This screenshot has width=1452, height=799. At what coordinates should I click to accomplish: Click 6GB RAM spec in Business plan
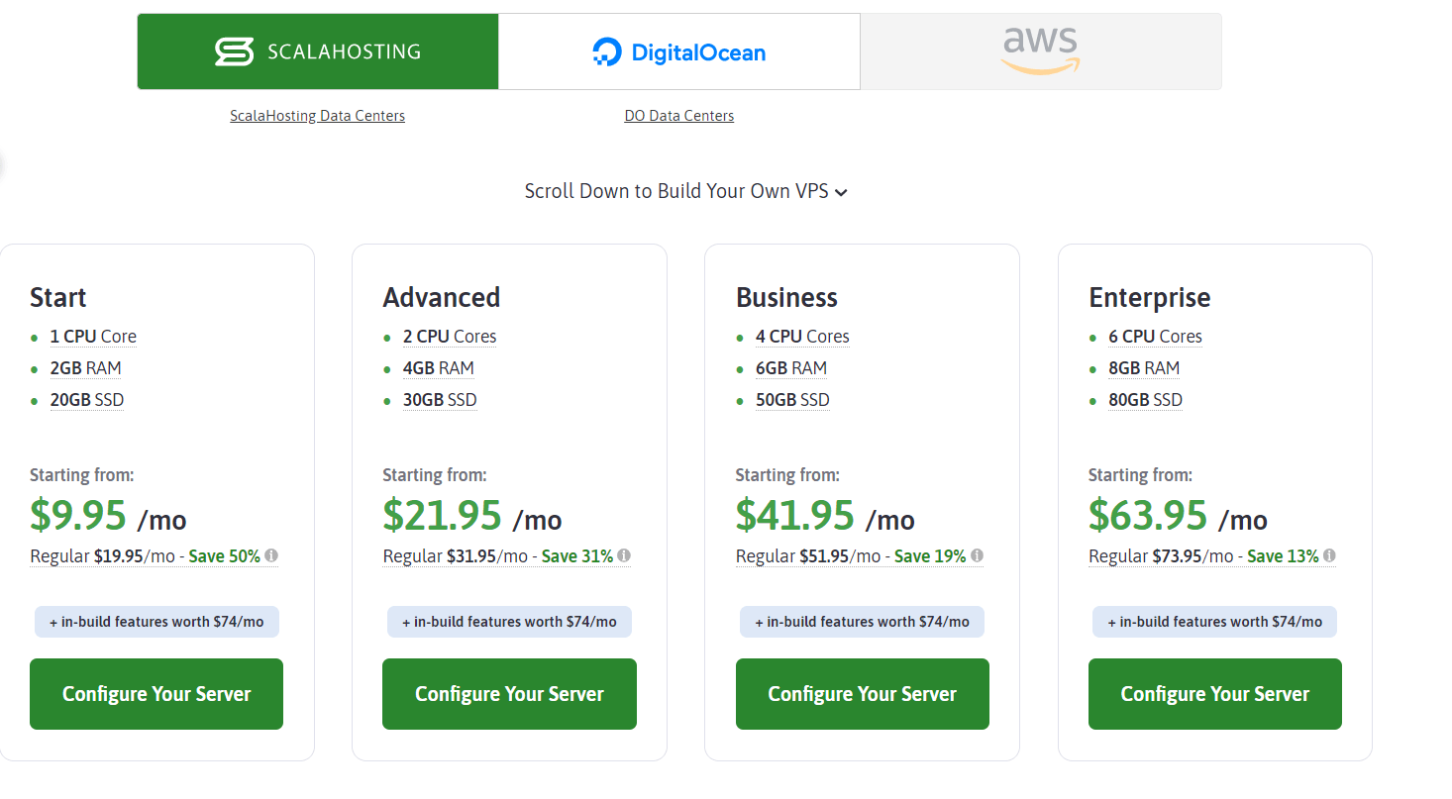pos(791,368)
